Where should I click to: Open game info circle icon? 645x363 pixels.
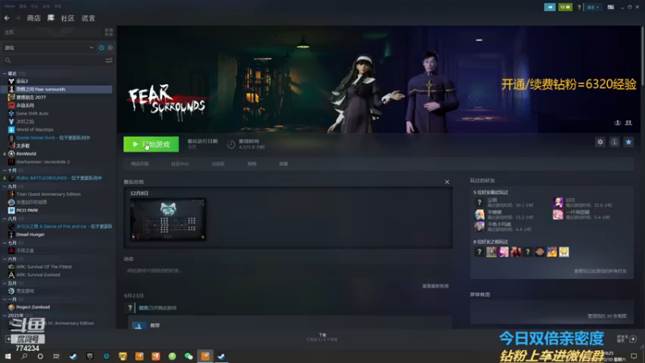pyautogui.click(x=614, y=142)
